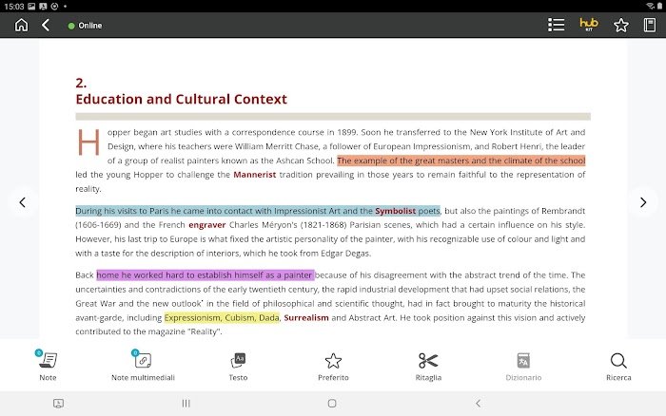Select the orange highlighted great masters sentence
The image size is (666, 416).
click(461, 161)
